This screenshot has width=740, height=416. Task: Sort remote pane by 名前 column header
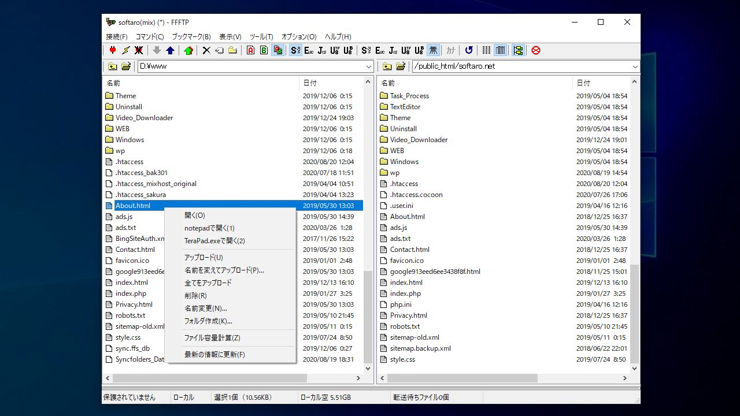[475, 83]
